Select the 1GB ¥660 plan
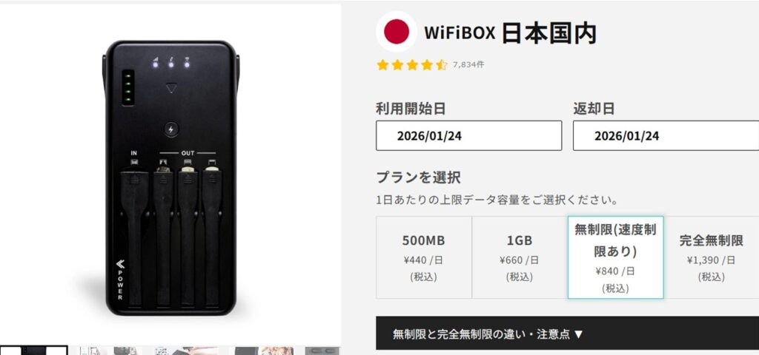 click(x=520, y=257)
